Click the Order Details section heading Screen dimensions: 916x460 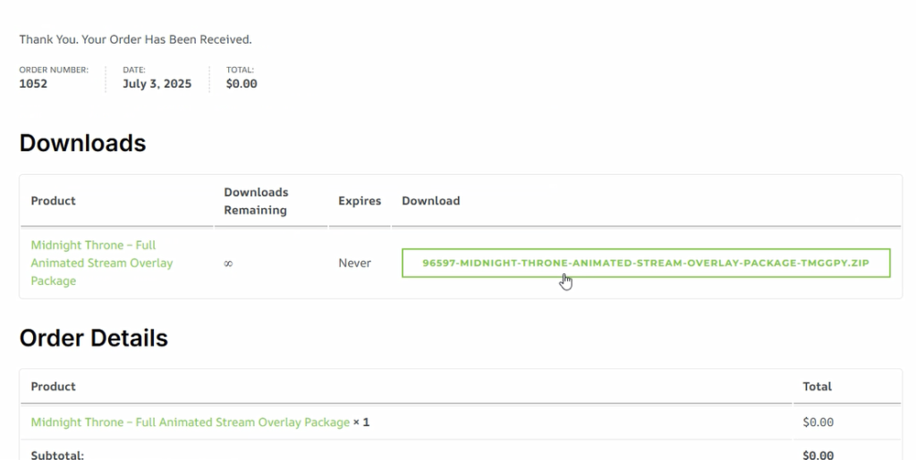pos(93,338)
